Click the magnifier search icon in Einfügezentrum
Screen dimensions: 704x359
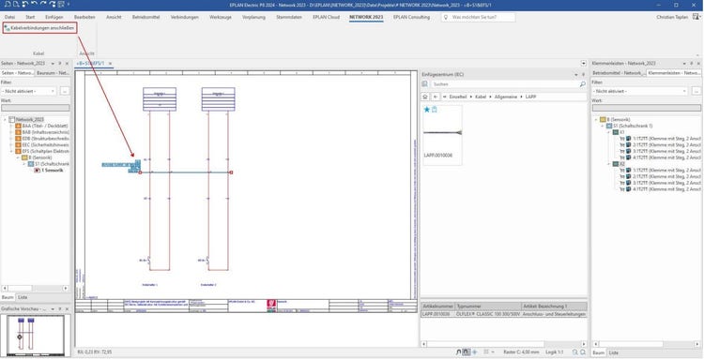click(582, 84)
